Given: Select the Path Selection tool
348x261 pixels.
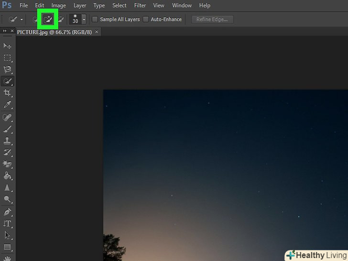Looking at the screenshot, I should pos(7,235).
